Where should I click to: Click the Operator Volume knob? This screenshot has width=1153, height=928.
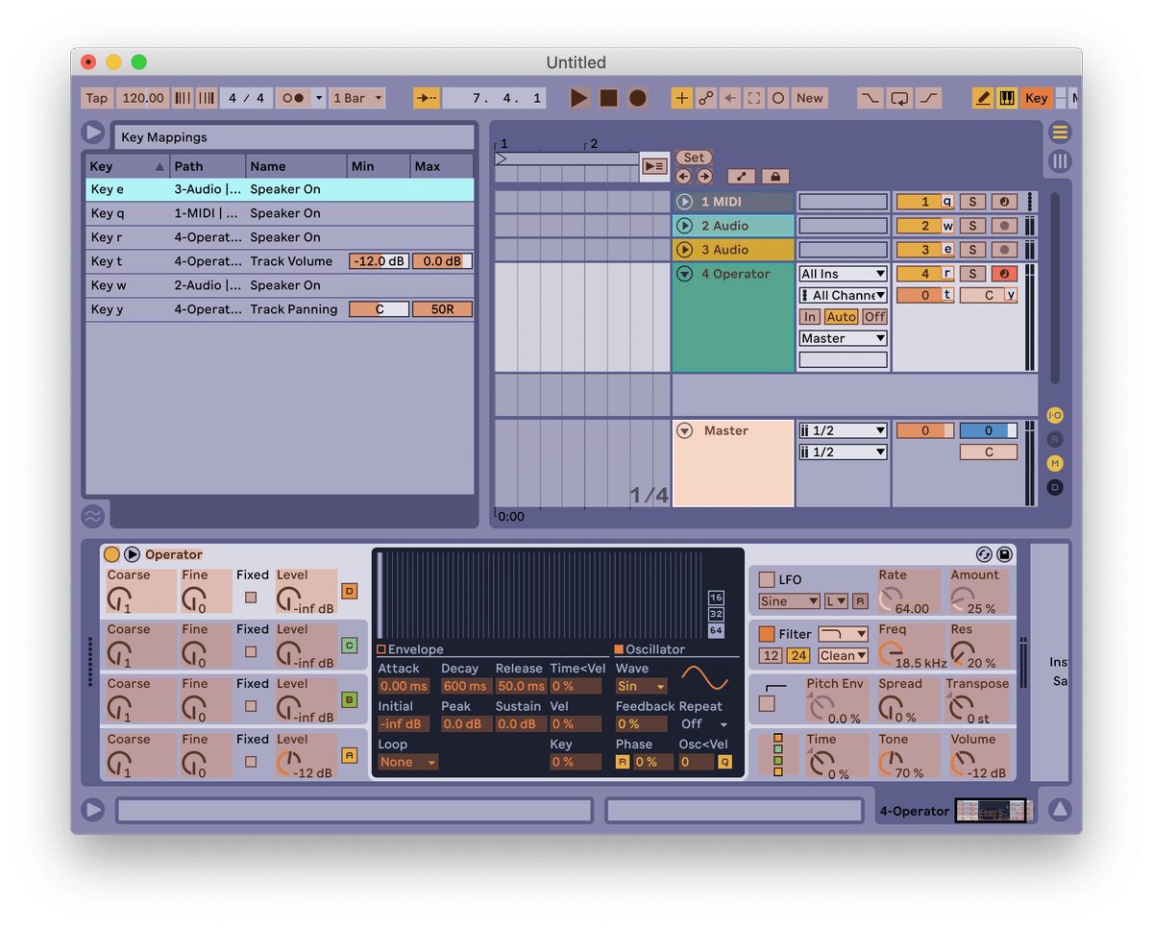[x=962, y=764]
